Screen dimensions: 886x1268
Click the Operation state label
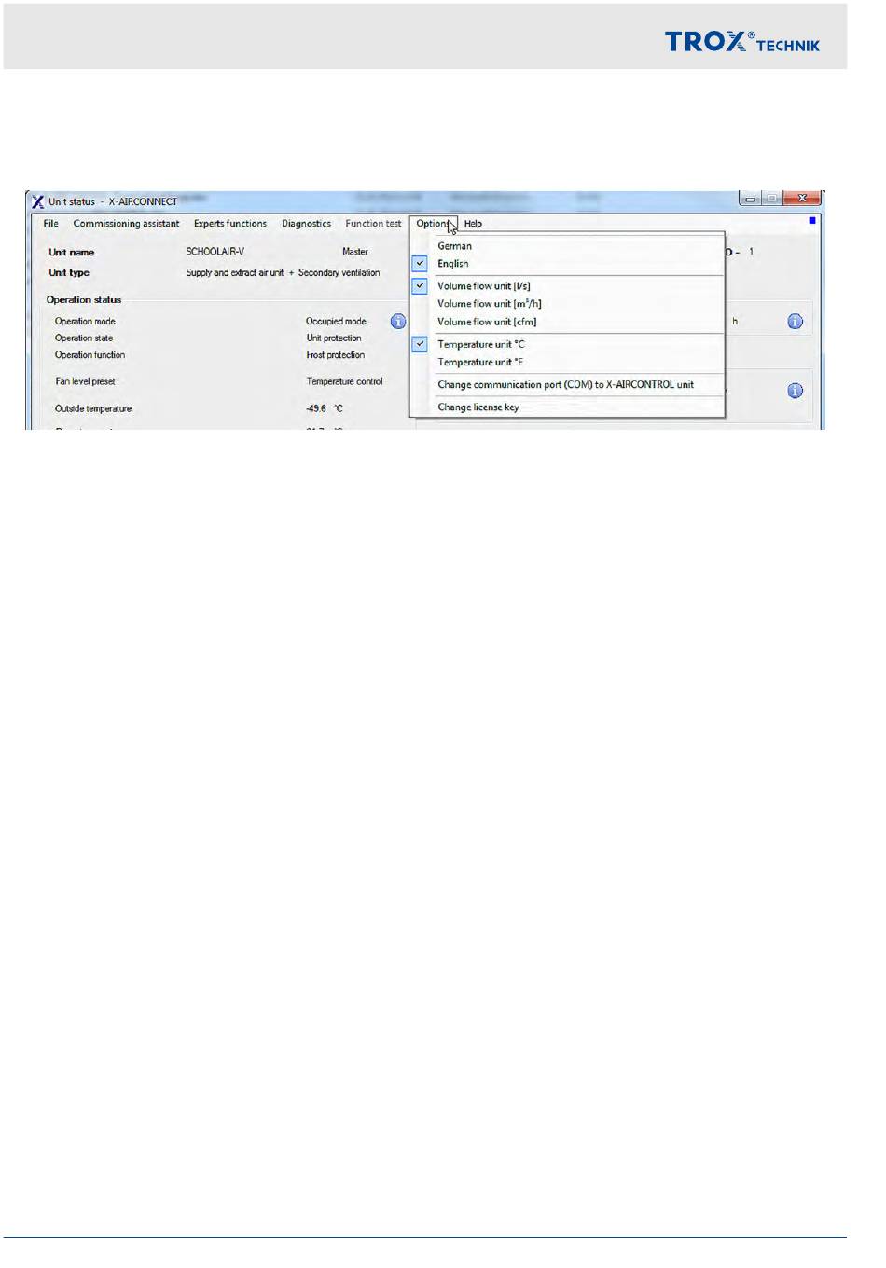point(84,338)
